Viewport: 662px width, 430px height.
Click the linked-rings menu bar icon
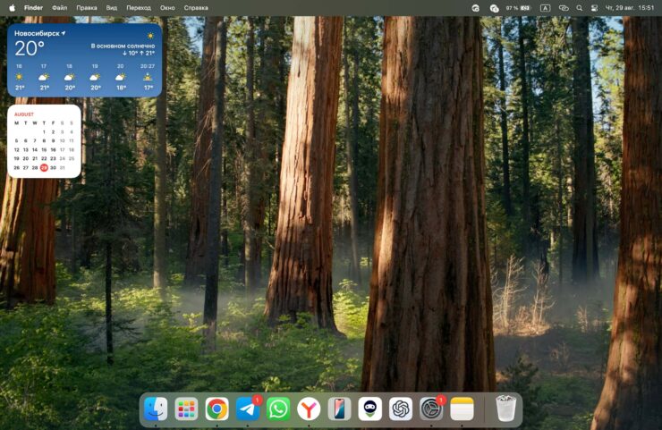[x=564, y=7]
